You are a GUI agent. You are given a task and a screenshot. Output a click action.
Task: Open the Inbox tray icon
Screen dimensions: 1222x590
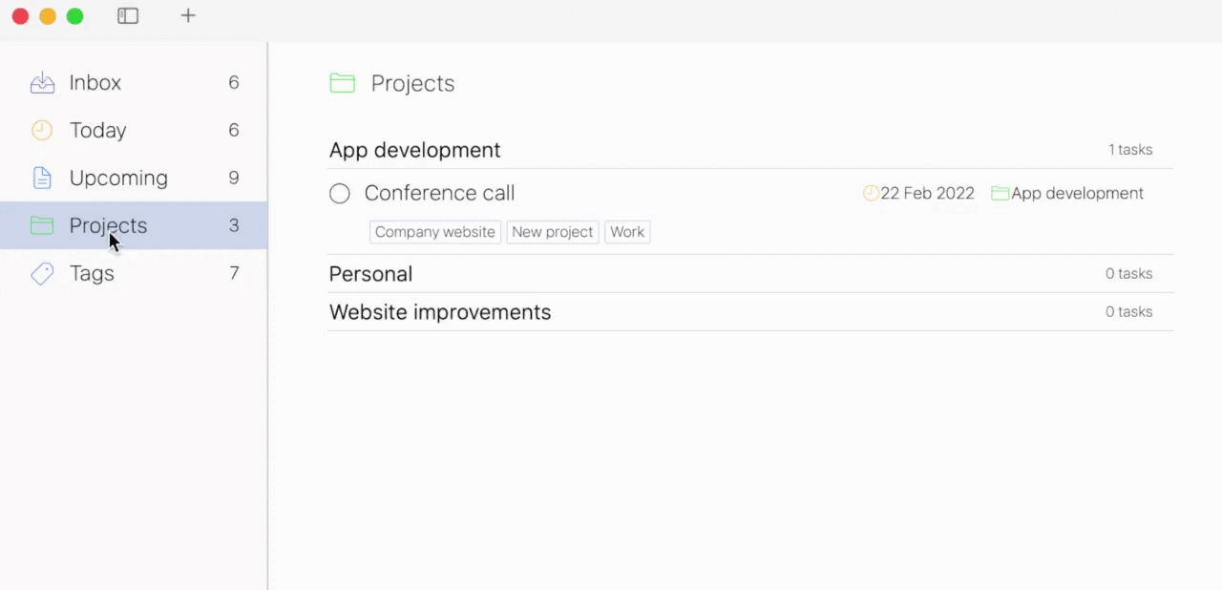42,83
